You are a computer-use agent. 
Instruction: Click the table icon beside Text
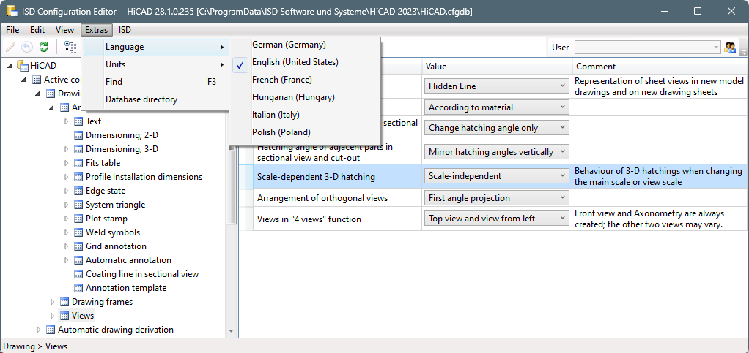click(78, 121)
